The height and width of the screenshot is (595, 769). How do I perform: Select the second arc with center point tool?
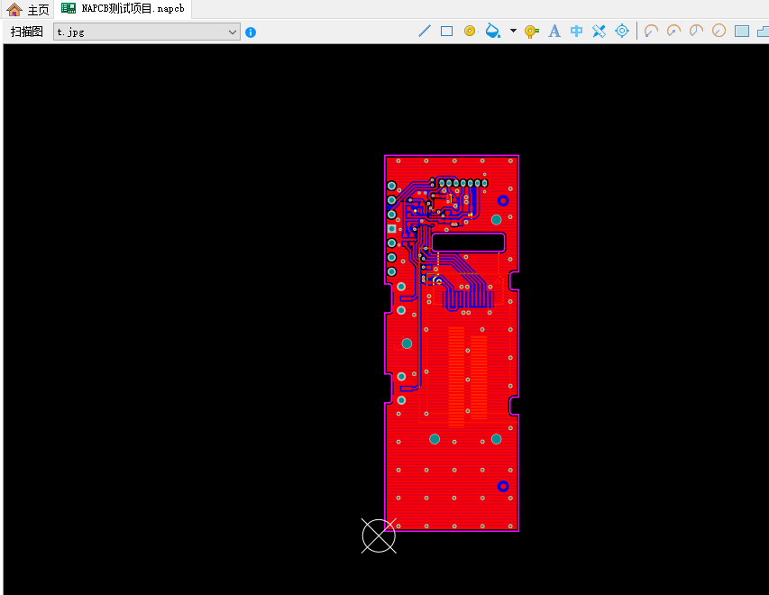pos(673,32)
